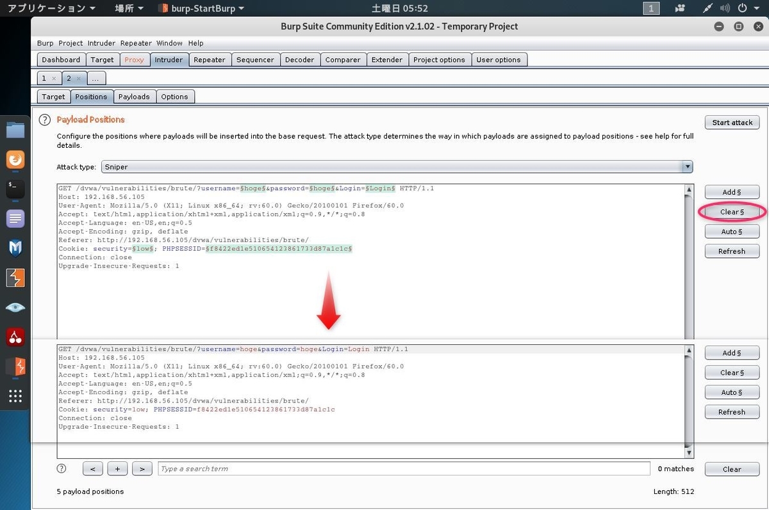
Task: Open the power menu icon
Action: [x=742, y=8]
